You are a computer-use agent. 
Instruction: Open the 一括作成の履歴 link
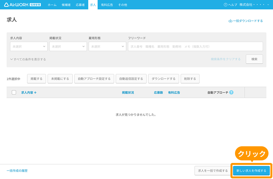[17, 171]
